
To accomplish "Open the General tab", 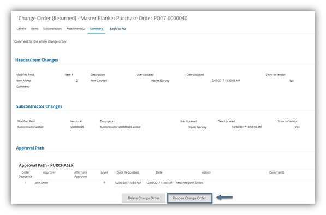I will pyautogui.click(x=21, y=29).
